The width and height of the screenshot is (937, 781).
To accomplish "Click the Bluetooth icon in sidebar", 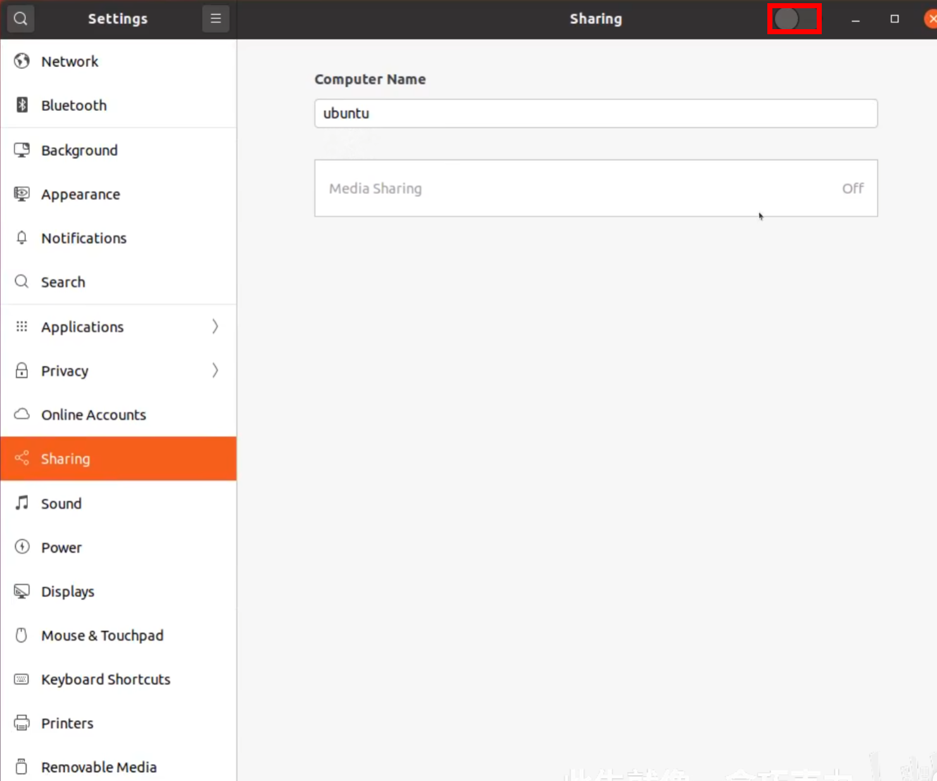I will pyautogui.click(x=22, y=105).
